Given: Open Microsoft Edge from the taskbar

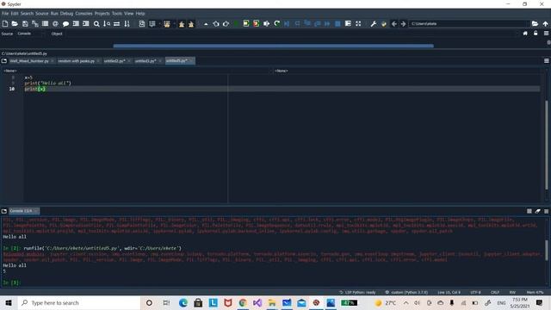Looking at the screenshot, I should 183,302.
